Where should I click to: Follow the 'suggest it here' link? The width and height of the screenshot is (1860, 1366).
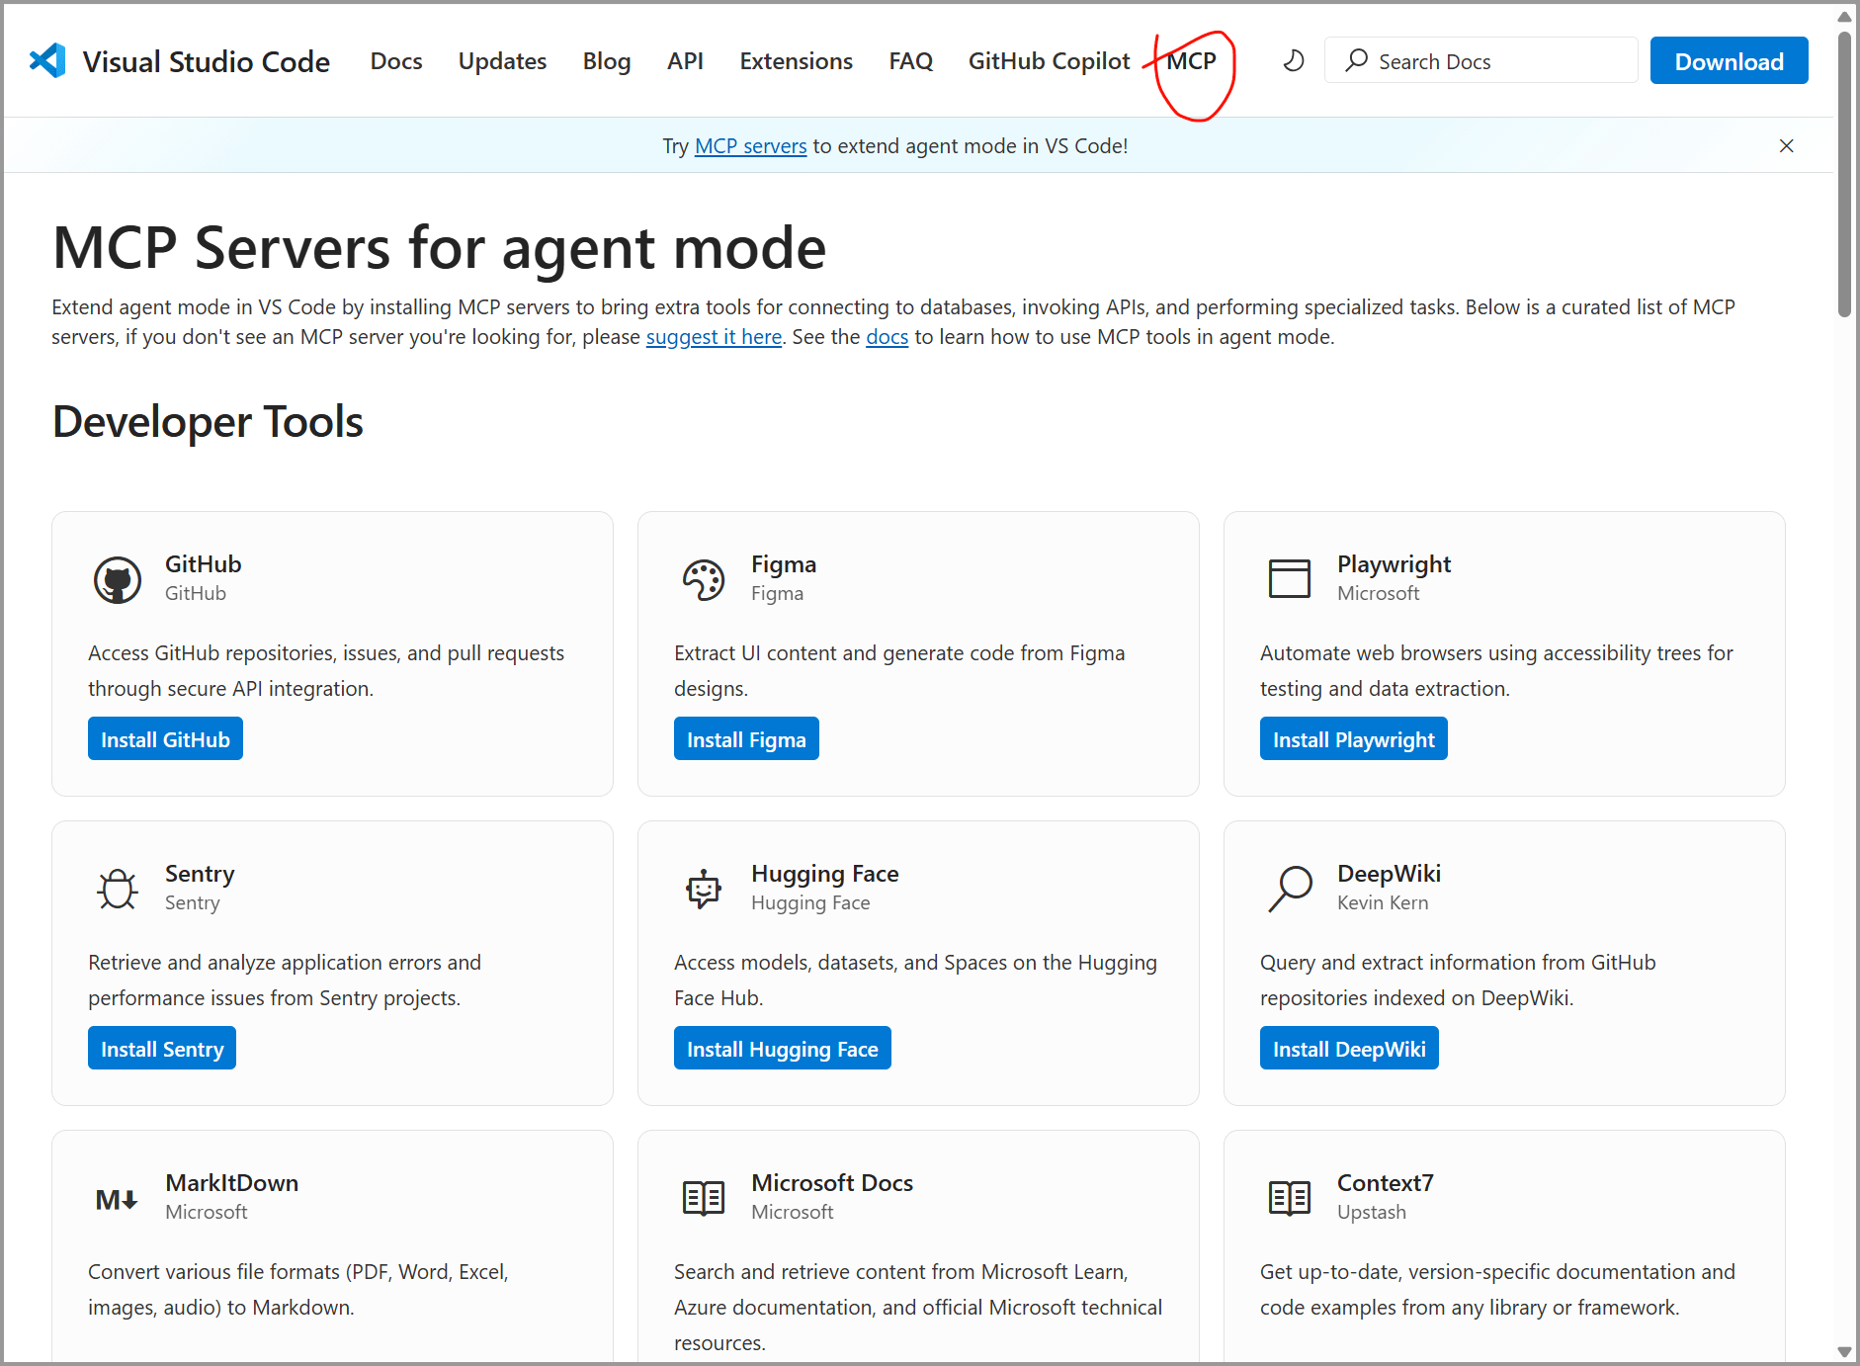(x=714, y=337)
